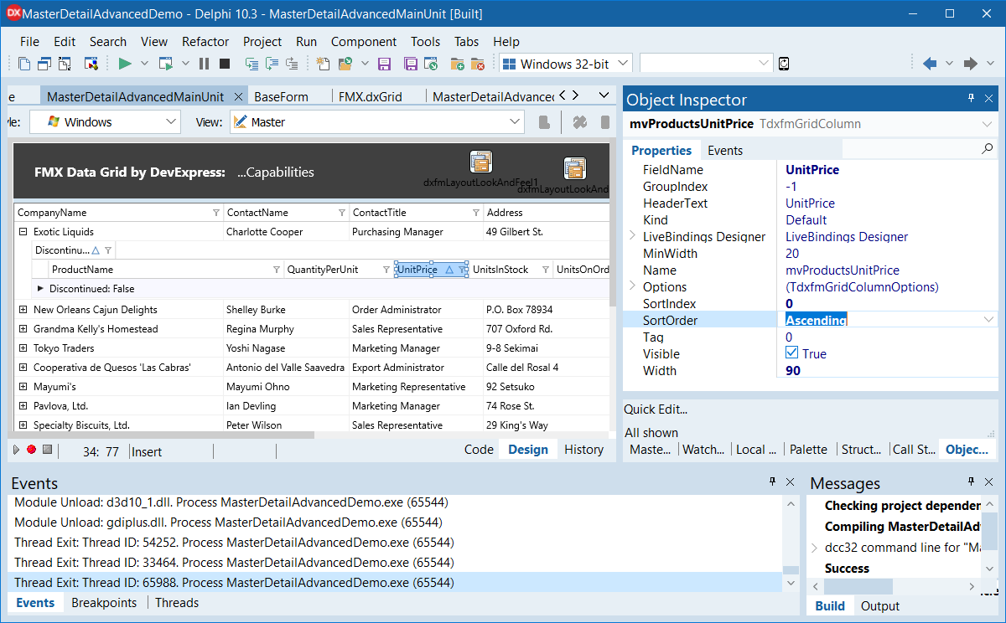Viewport: 1006px width, 623px height.
Task: Click the ProductName detail column header
Action: 166,270
